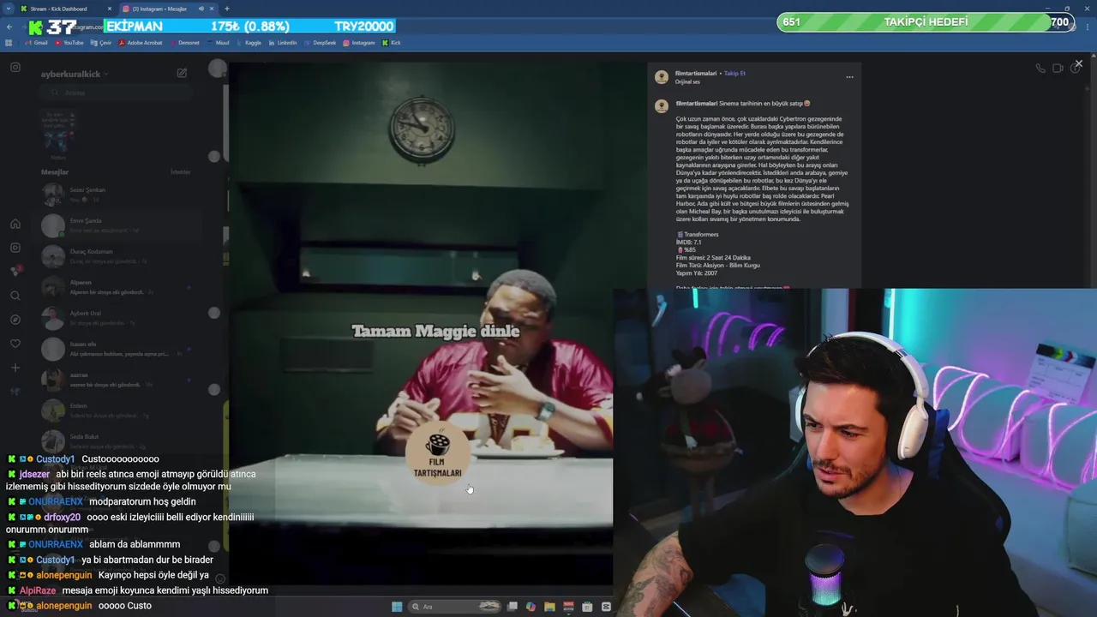1097x617 pixels.
Task: Open YouTube bookmark
Action: 69,42
